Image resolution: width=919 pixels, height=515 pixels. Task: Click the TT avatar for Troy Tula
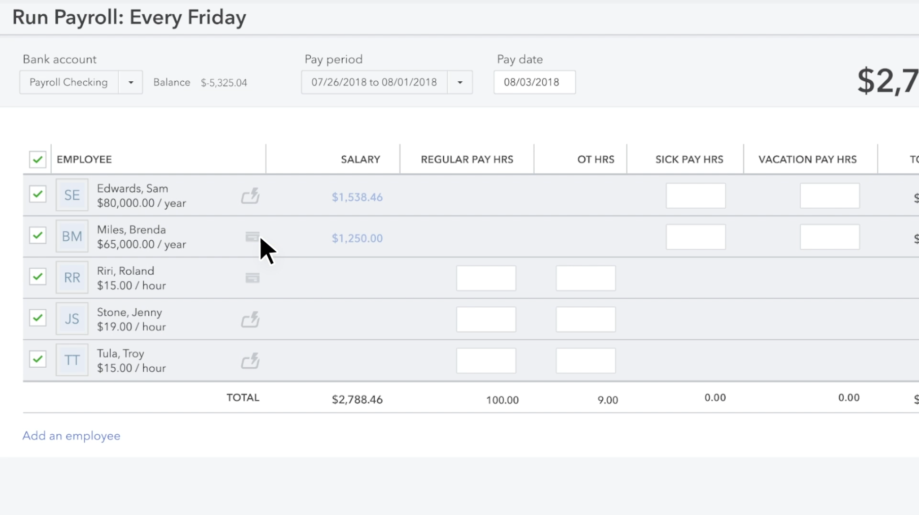(x=72, y=360)
